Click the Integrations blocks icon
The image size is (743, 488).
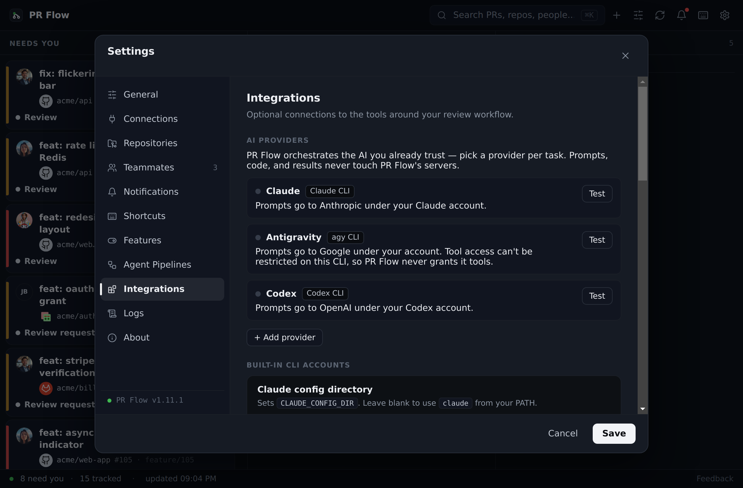[x=112, y=289]
